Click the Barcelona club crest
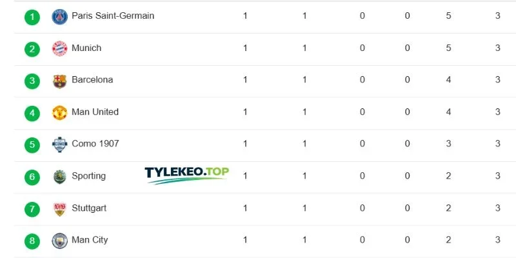Image resolution: width=516 pixels, height=258 pixels. click(x=59, y=81)
